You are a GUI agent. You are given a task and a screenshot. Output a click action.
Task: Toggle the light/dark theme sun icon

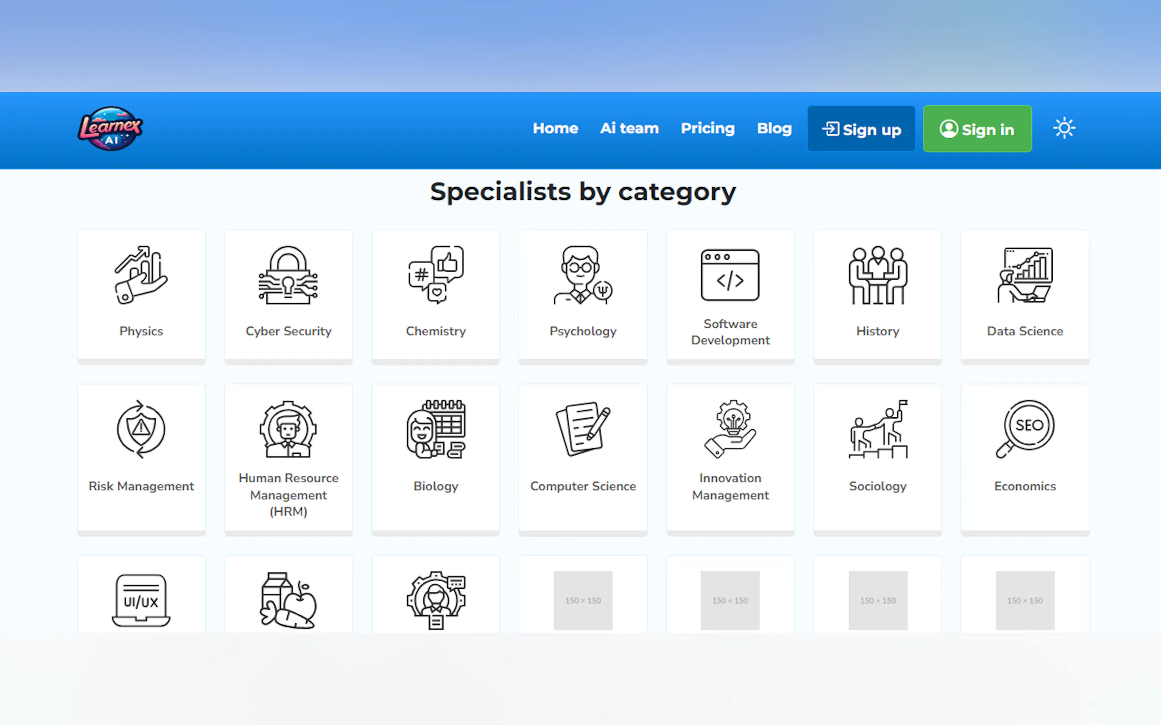[1064, 128]
